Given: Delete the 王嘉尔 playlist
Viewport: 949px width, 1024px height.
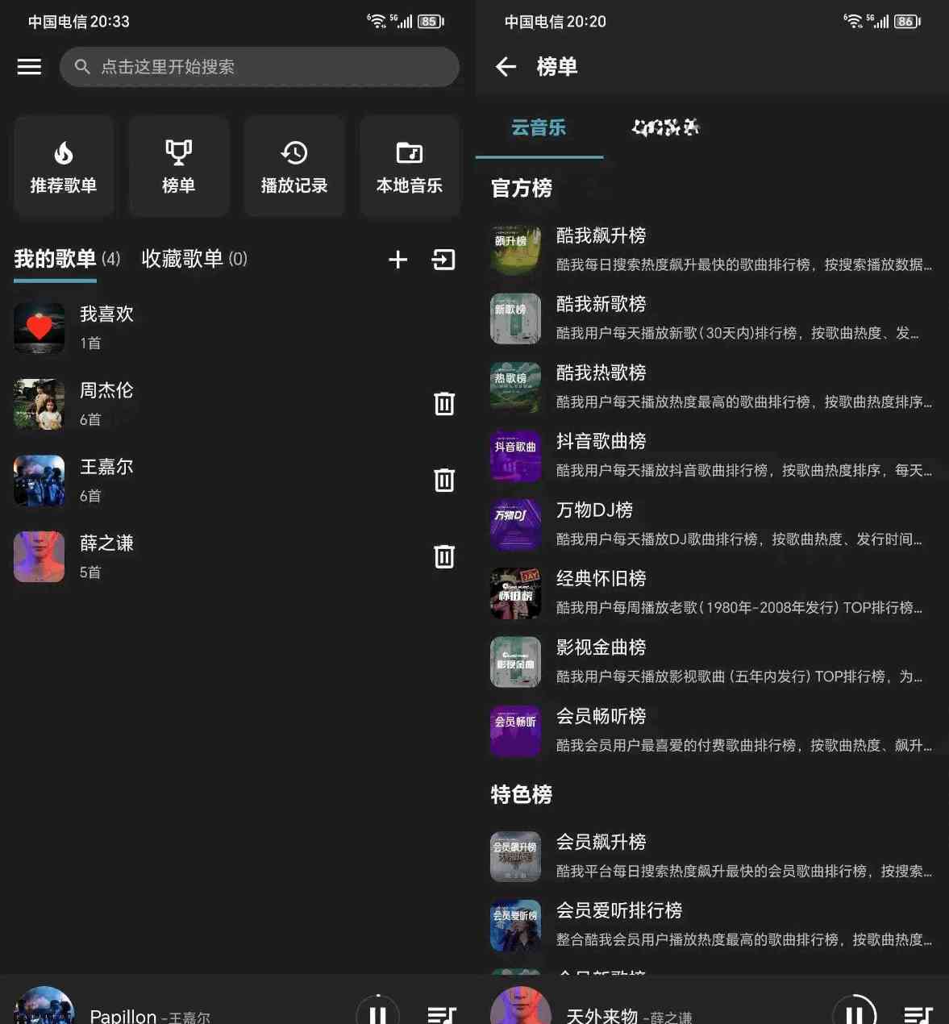Looking at the screenshot, I should tap(444, 480).
